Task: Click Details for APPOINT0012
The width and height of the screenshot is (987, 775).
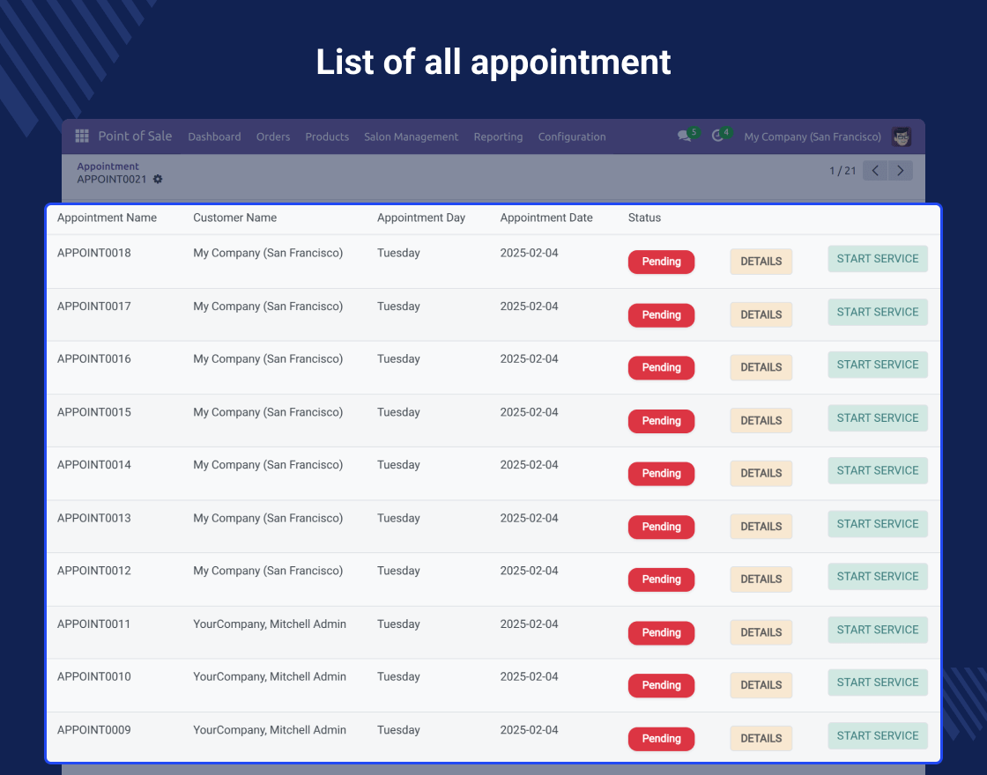Action: (x=761, y=579)
